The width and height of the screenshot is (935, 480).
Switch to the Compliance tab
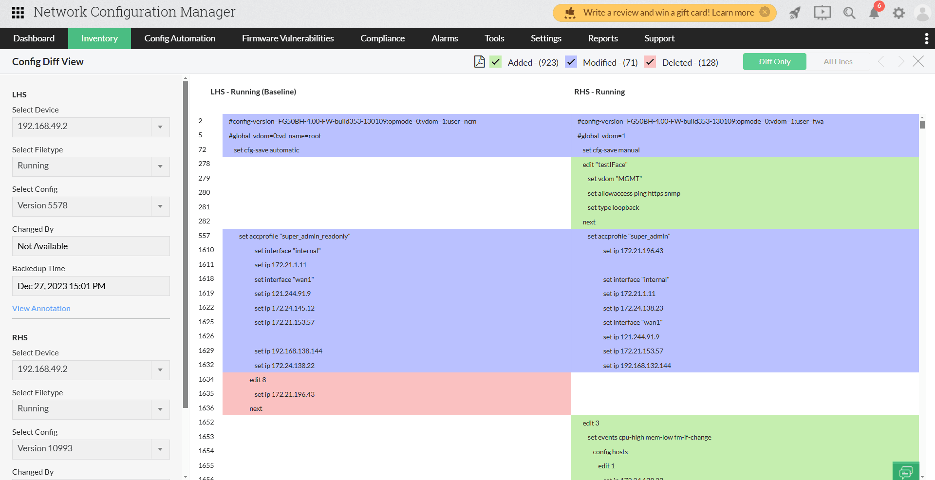[382, 38]
